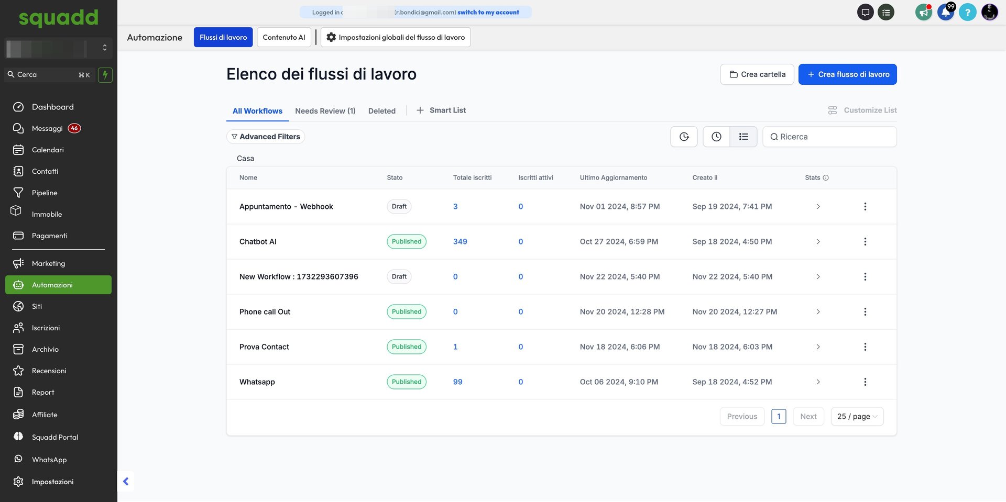
Task: Open three-dot menu for Chatbot AI workflow
Action: [865, 242]
